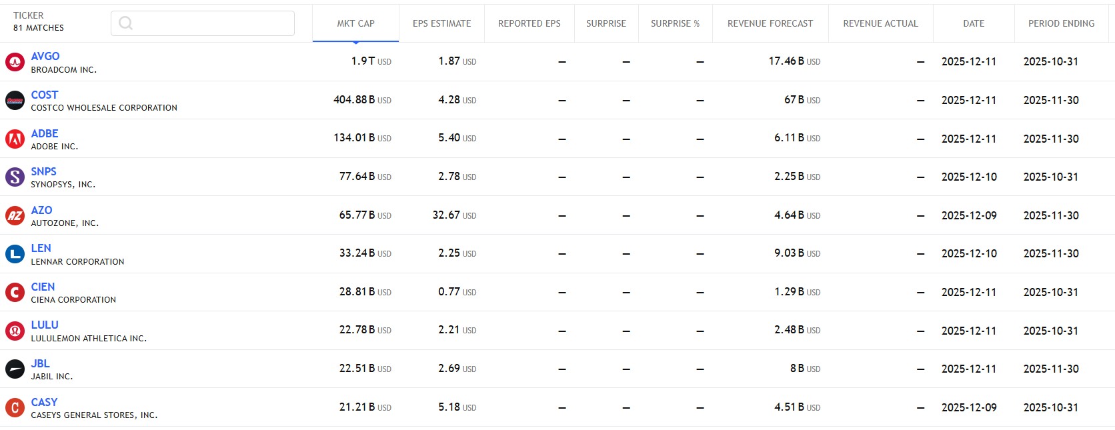
Task: Click the AutoZone logo icon
Action: (15, 215)
